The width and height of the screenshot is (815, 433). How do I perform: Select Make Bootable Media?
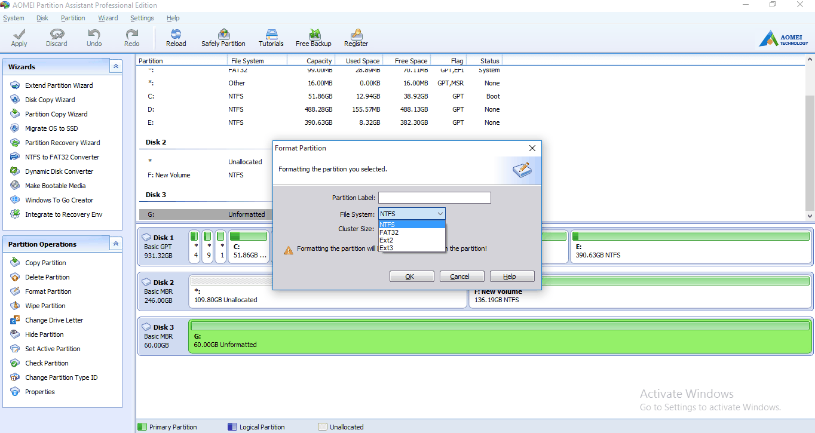pyautogui.click(x=48, y=186)
